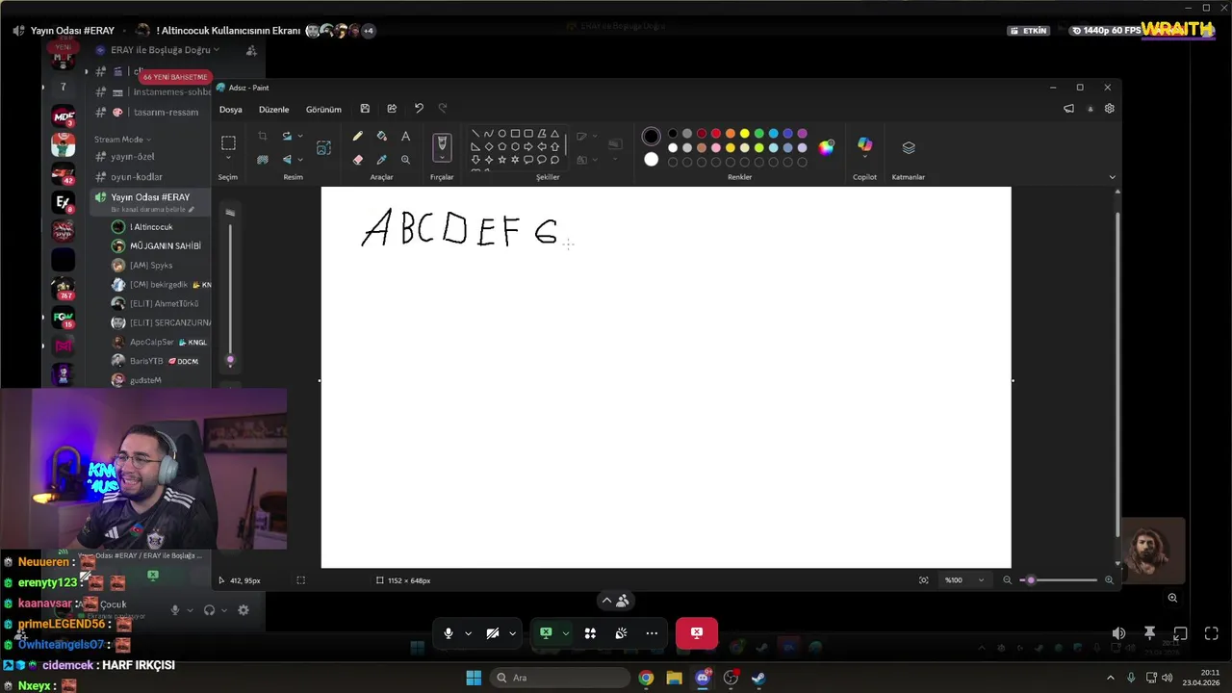The height and width of the screenshot is (693, 1232).
Task: Click ERAY ile Boşluğa Doğru server header
Action: tap(164, 50)
